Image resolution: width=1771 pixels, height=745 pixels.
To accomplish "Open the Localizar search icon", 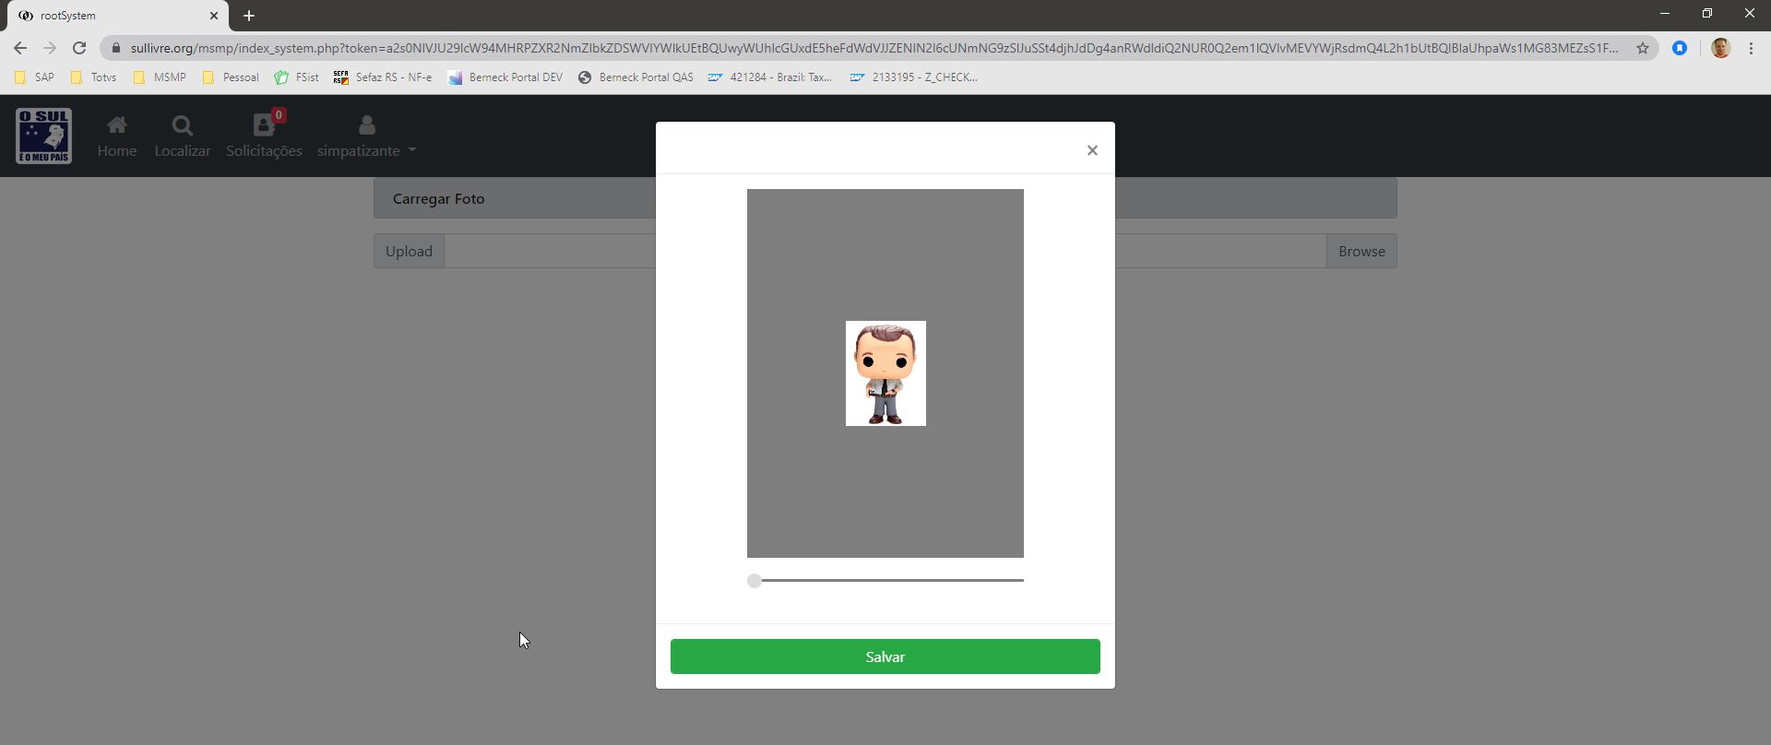I will coord(182,125).
